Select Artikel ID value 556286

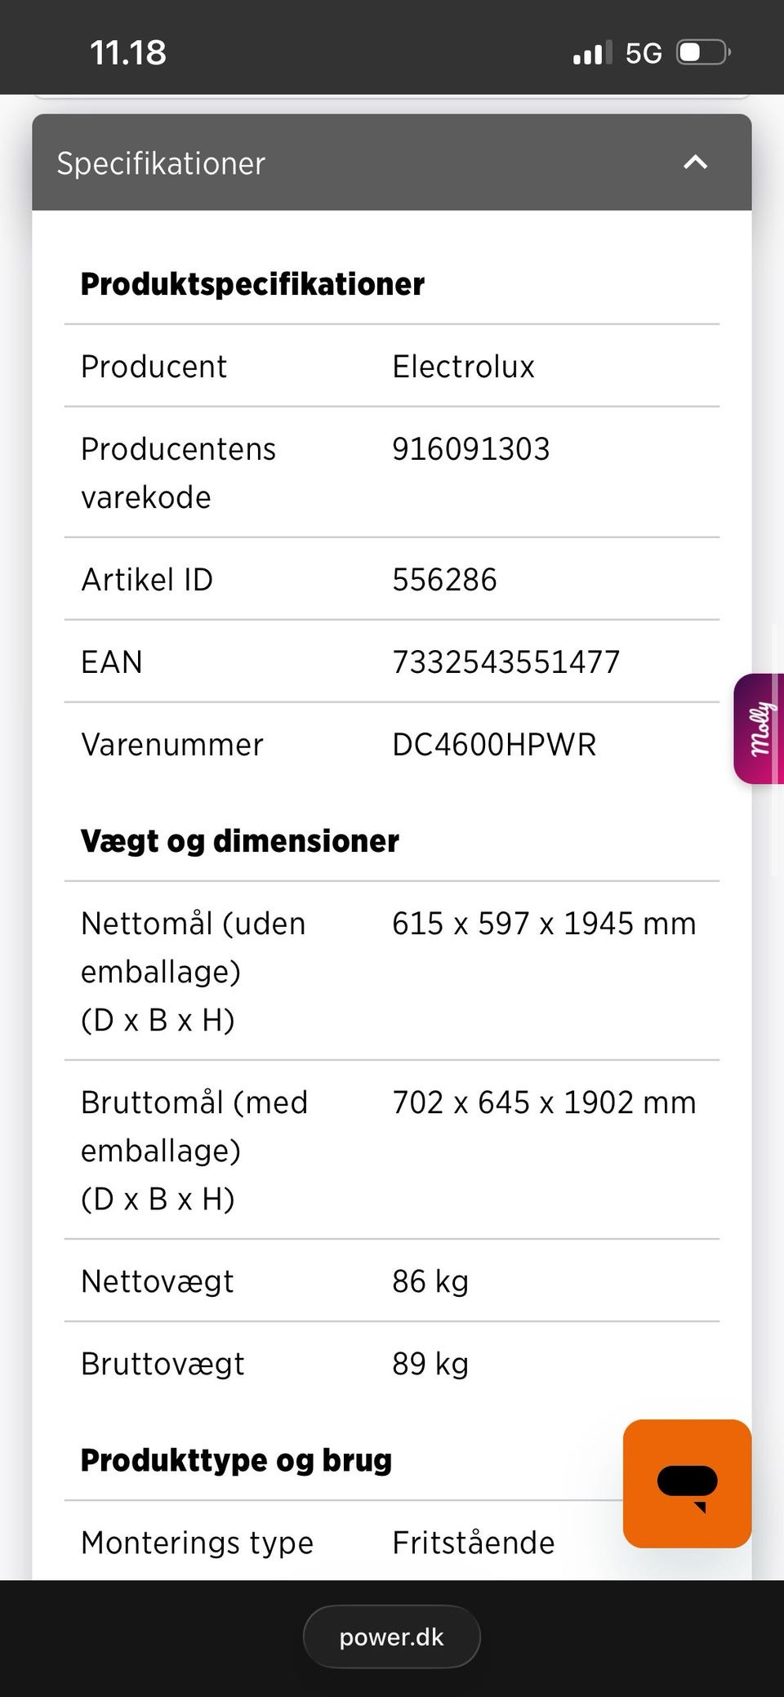[444, 580]
